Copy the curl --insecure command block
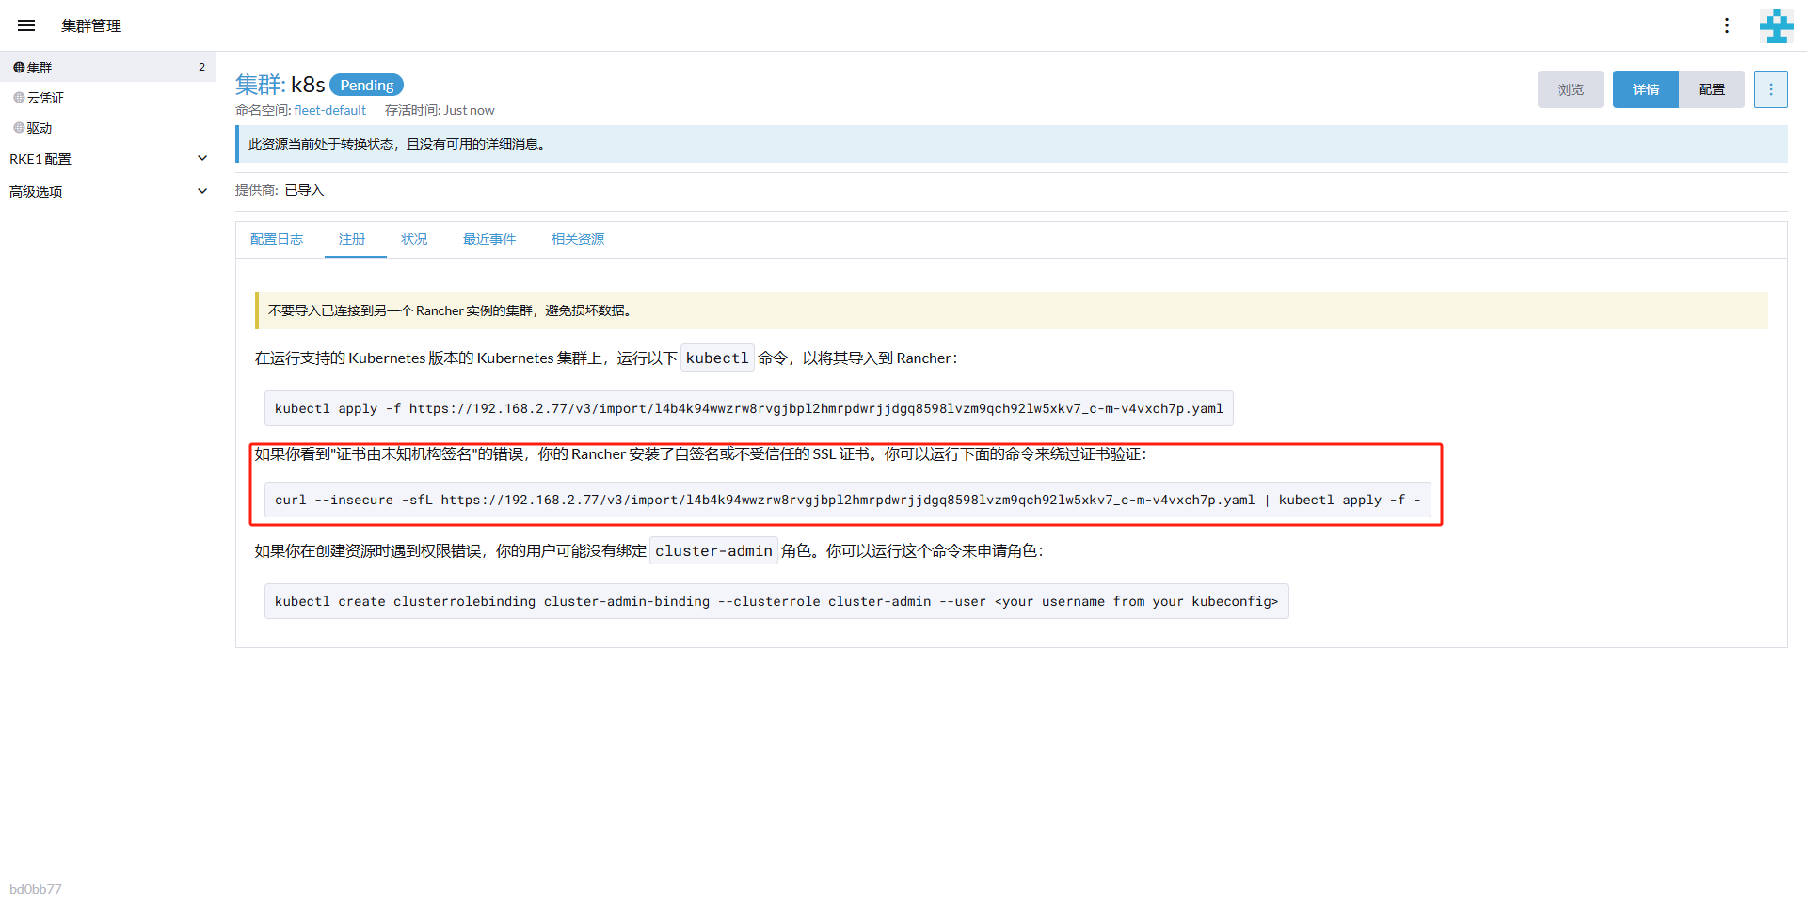The width and height of the screenshot is (1807, 906). tap(847, 500)
